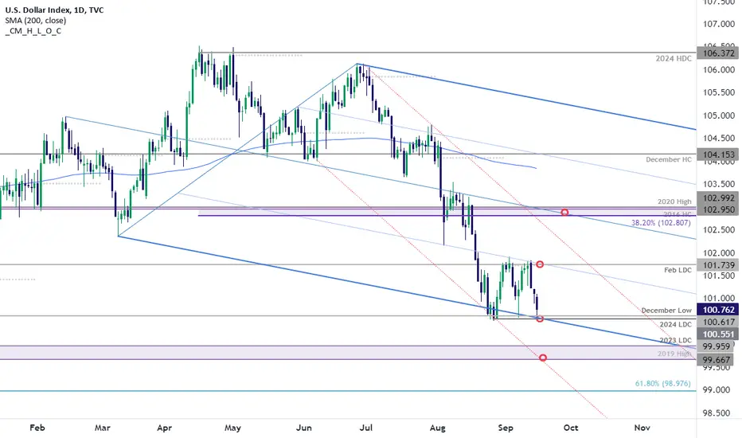Click red circle marker at Feb LDC line
The width and height of the screenshot is (742, 438).
pos(540,264)
